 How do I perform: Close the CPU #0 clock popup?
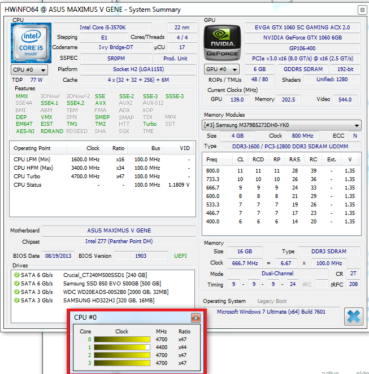point(196,318)
